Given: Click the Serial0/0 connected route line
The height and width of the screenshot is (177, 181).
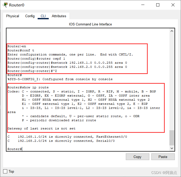Looking at the screenshot, I should point(61,141).
